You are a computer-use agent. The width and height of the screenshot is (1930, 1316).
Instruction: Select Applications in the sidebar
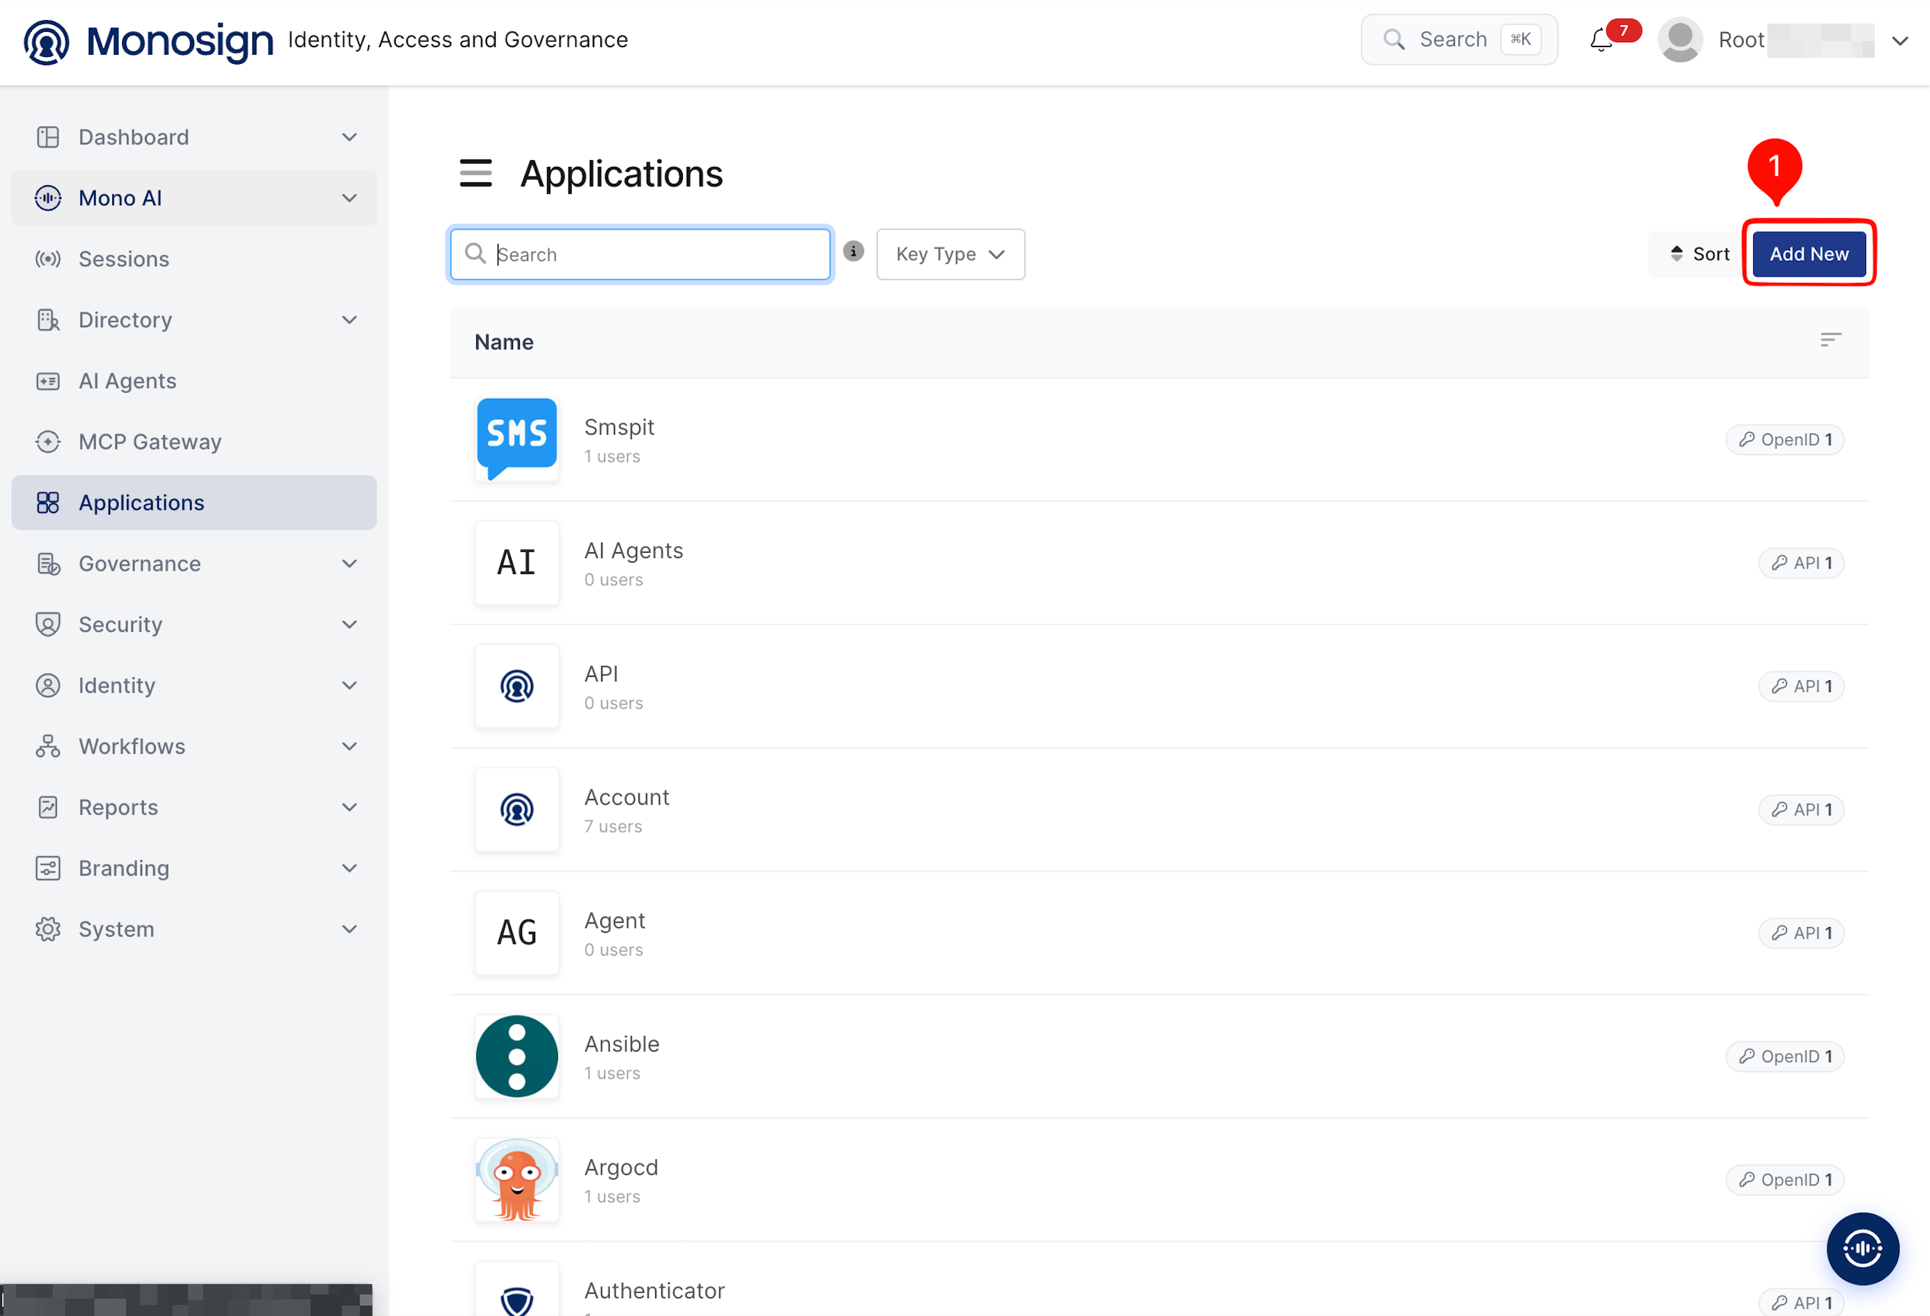pos(193,503)
